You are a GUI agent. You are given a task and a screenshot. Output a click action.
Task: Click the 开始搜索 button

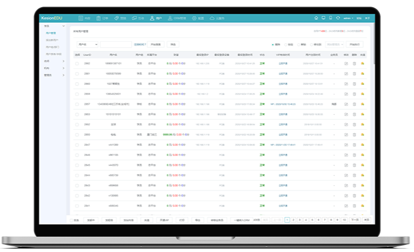tap(156, 44)
